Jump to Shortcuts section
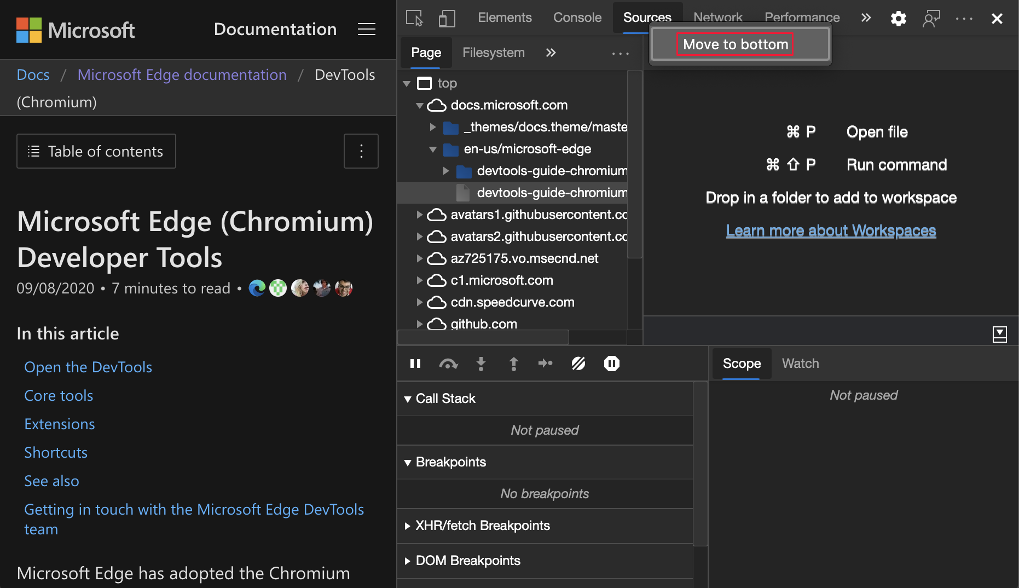 (56, 452)
